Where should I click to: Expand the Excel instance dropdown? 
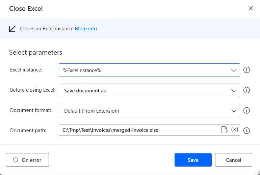tap(234, 70)
